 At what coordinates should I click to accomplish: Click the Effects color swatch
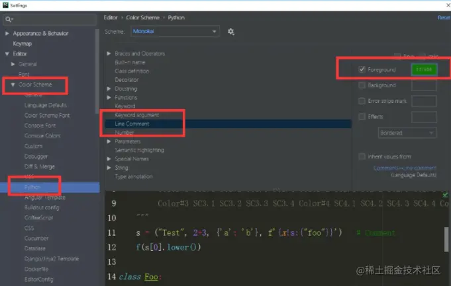(x=424, y=116)
